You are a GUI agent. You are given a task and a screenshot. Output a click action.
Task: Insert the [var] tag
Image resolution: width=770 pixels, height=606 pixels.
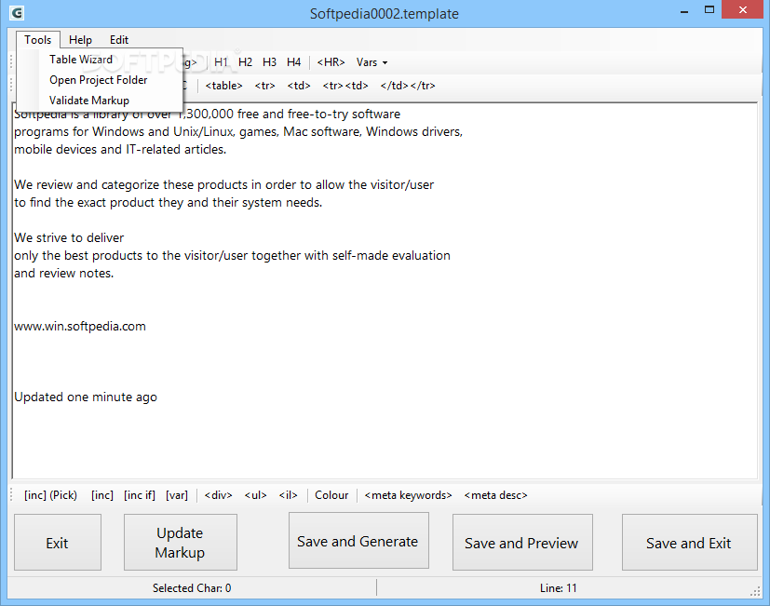(177, 495)
